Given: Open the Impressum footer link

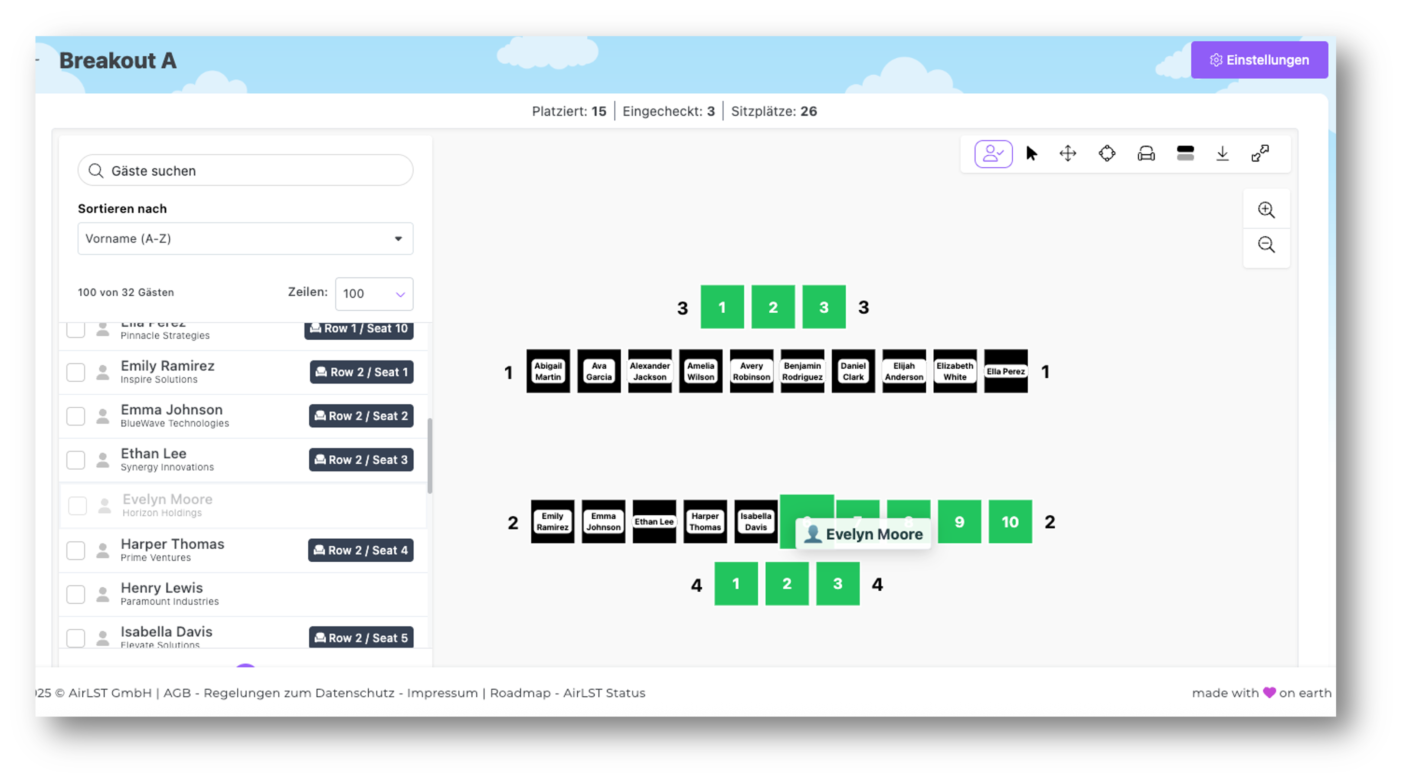Looking at the screenshot, I should pyautogui.click(x=442, y=693).
